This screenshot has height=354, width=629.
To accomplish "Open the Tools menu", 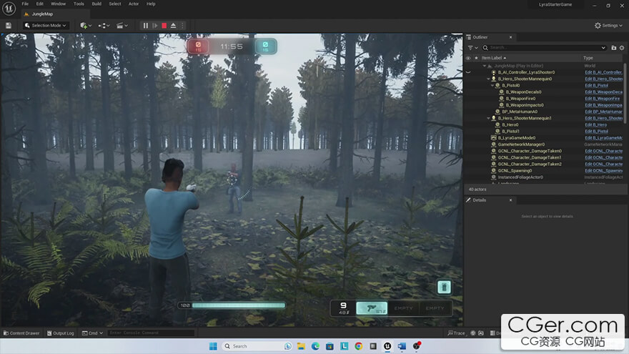I will 79,4.
